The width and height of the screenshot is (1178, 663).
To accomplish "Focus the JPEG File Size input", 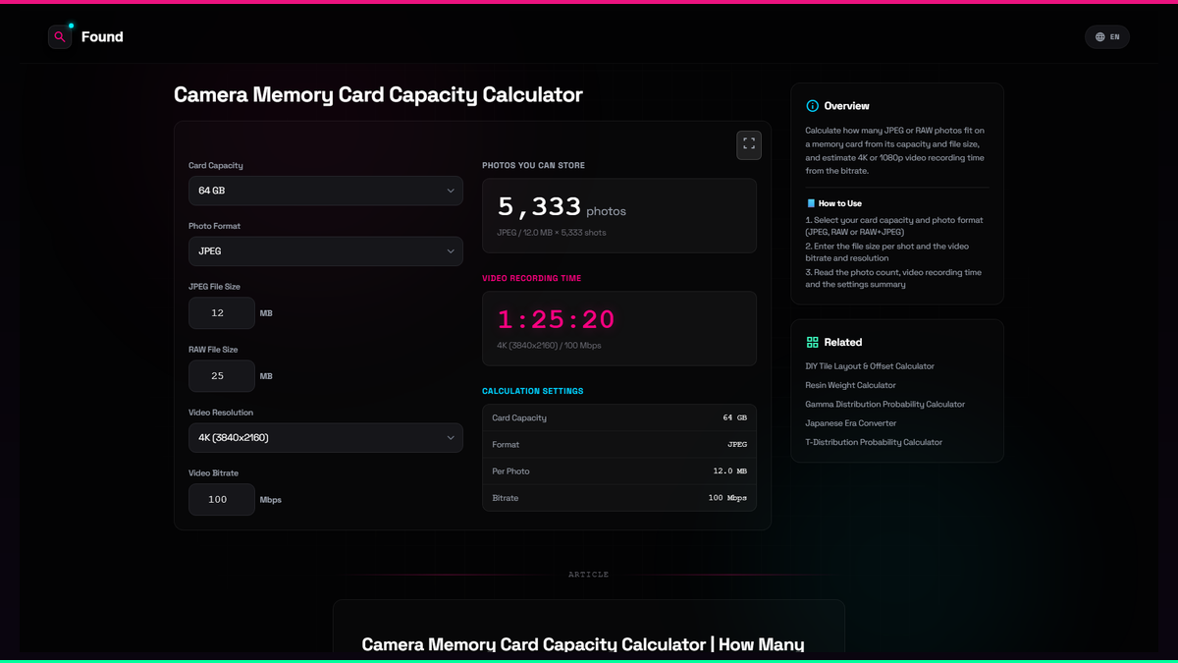I will click(x=222, y=313).
